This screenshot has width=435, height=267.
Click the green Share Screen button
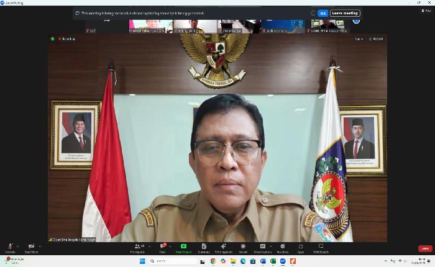click(183, 248)
